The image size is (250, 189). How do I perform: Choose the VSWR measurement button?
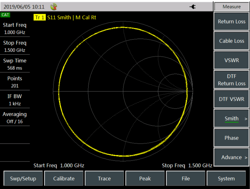[x=231, y=60]
